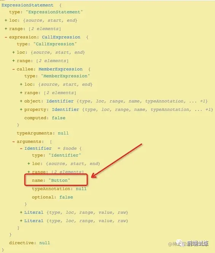Collapse the arguments array
This screenshot has height=253, width=215.
(14, 141)
